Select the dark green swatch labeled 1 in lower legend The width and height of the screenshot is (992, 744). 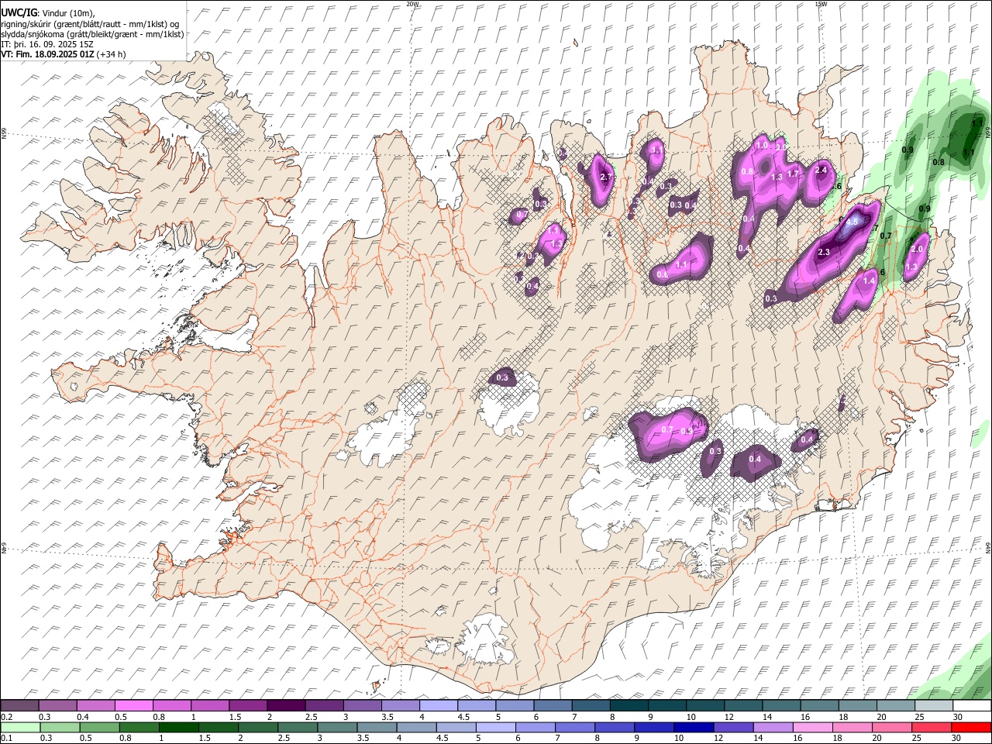click(x=178, y=727)
